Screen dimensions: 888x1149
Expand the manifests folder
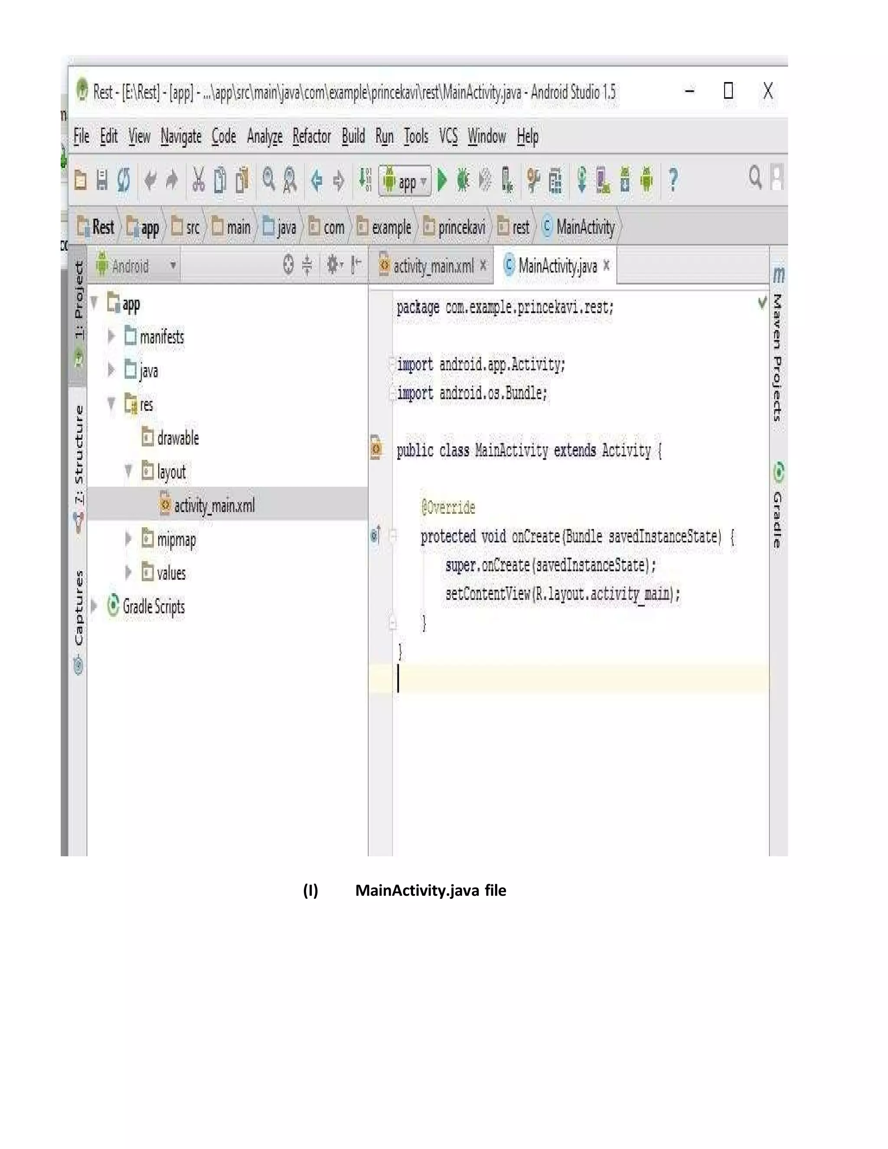click(x=111, y=336)
